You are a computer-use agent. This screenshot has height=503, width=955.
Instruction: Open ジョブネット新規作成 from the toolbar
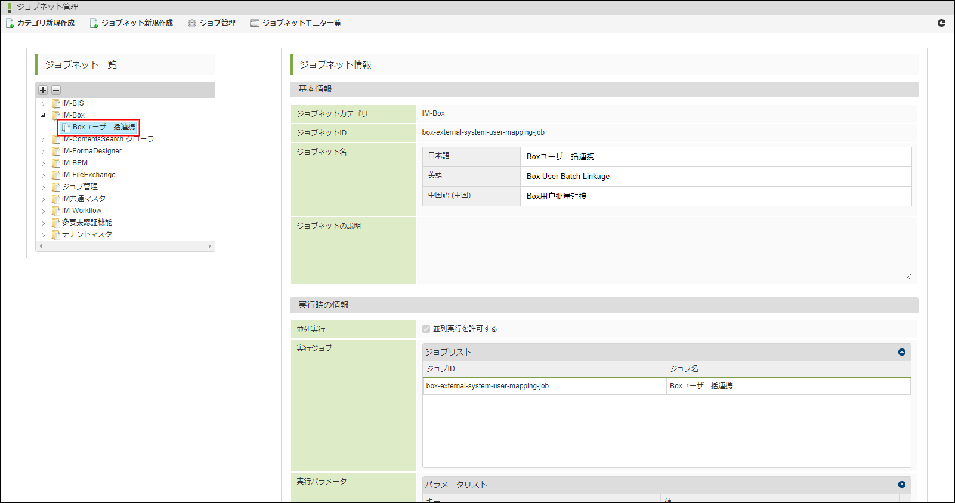[x=132, y=23]
